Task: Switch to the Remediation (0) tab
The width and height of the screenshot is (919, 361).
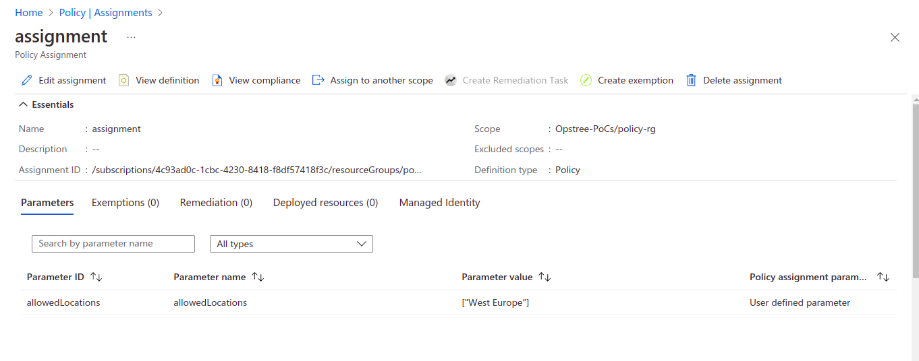Action: click(x=216, y=203)
